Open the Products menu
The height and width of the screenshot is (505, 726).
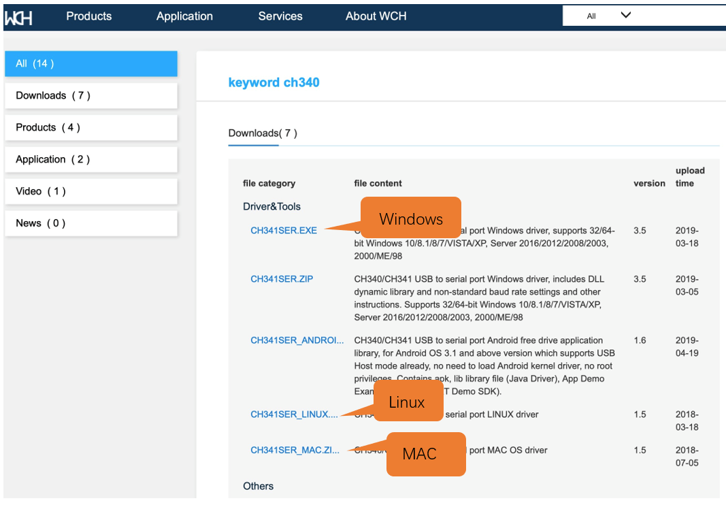tap(89, 16)
